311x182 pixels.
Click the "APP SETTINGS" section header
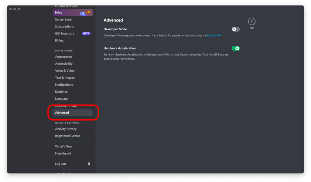point(64,51)
